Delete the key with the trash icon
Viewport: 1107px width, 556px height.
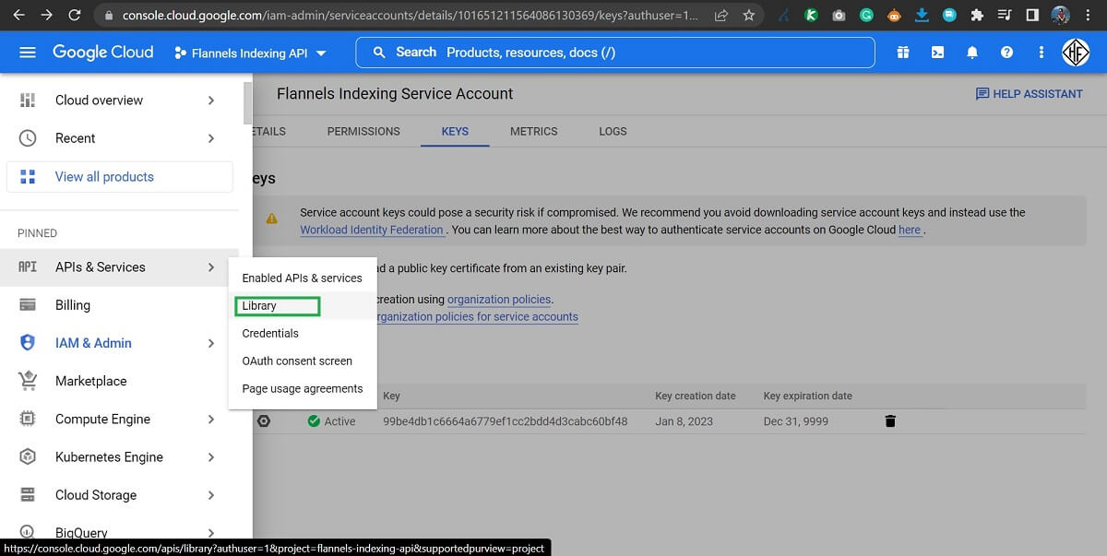[890, 421]
